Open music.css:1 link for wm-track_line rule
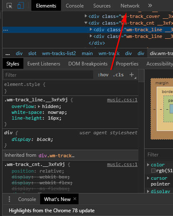Screen dimensions: 173x216 (x=122, y=100)
